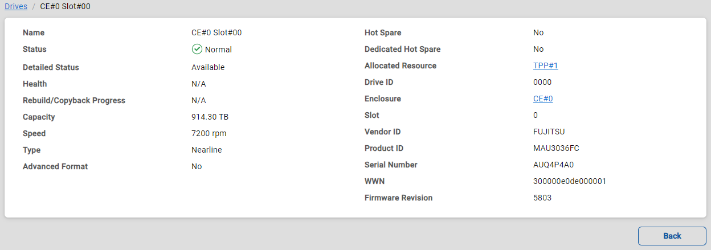Click the Advanced Format label
The height and width of the screenshot is (250, 711).
pos(55,166)
